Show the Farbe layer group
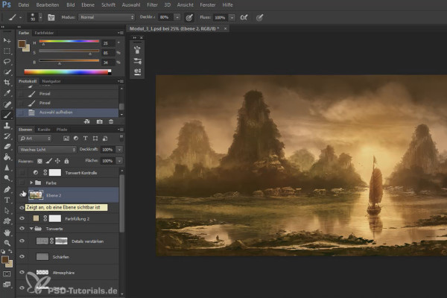447x298 pixels. tap(22, 183)
